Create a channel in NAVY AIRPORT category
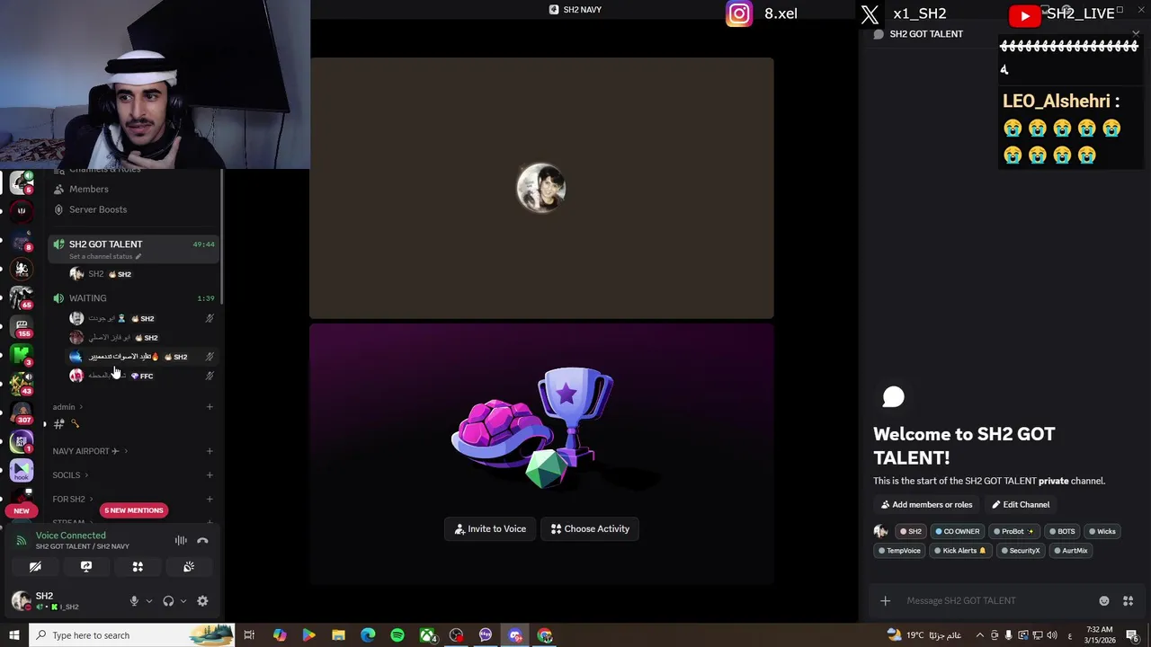 (210, 451)
